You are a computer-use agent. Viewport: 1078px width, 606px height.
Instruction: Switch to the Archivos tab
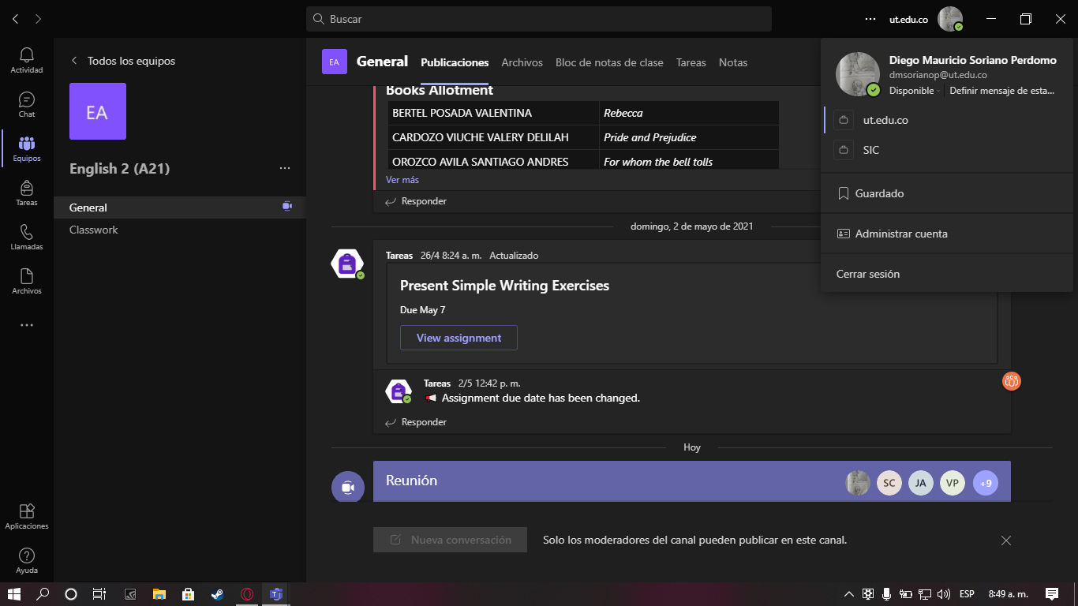(522, 62)
